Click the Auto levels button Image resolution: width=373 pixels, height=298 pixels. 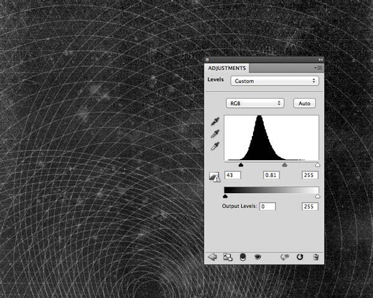point(305,104)
